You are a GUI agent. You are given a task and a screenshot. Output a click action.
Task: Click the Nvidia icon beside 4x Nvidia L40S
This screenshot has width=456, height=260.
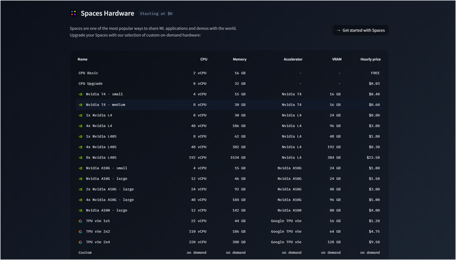81,147
